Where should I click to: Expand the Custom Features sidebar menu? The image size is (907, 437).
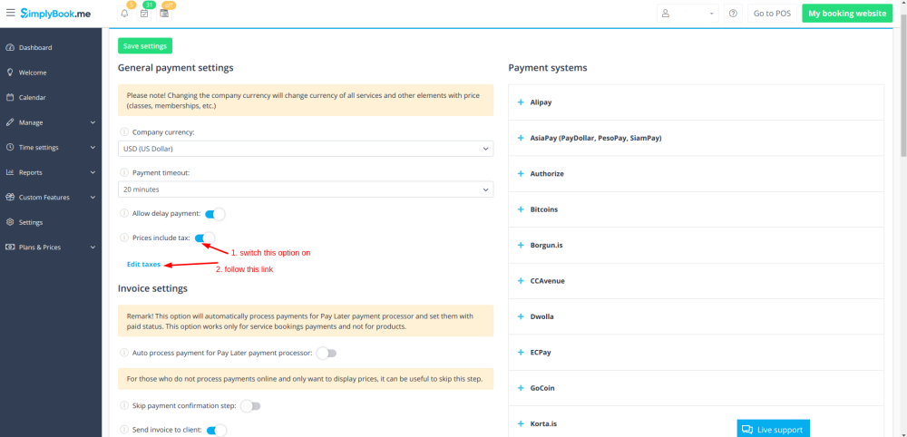[51, 197]
